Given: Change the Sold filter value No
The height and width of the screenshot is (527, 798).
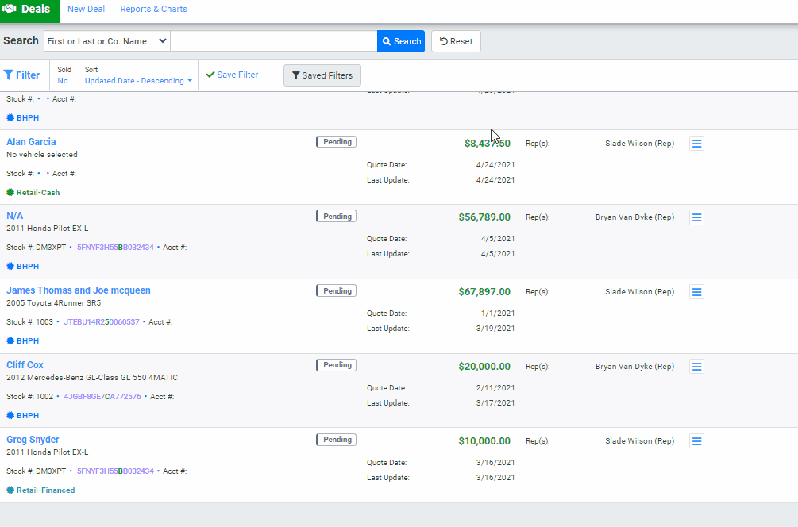Looking at the screenshot, I should (63, 81).
